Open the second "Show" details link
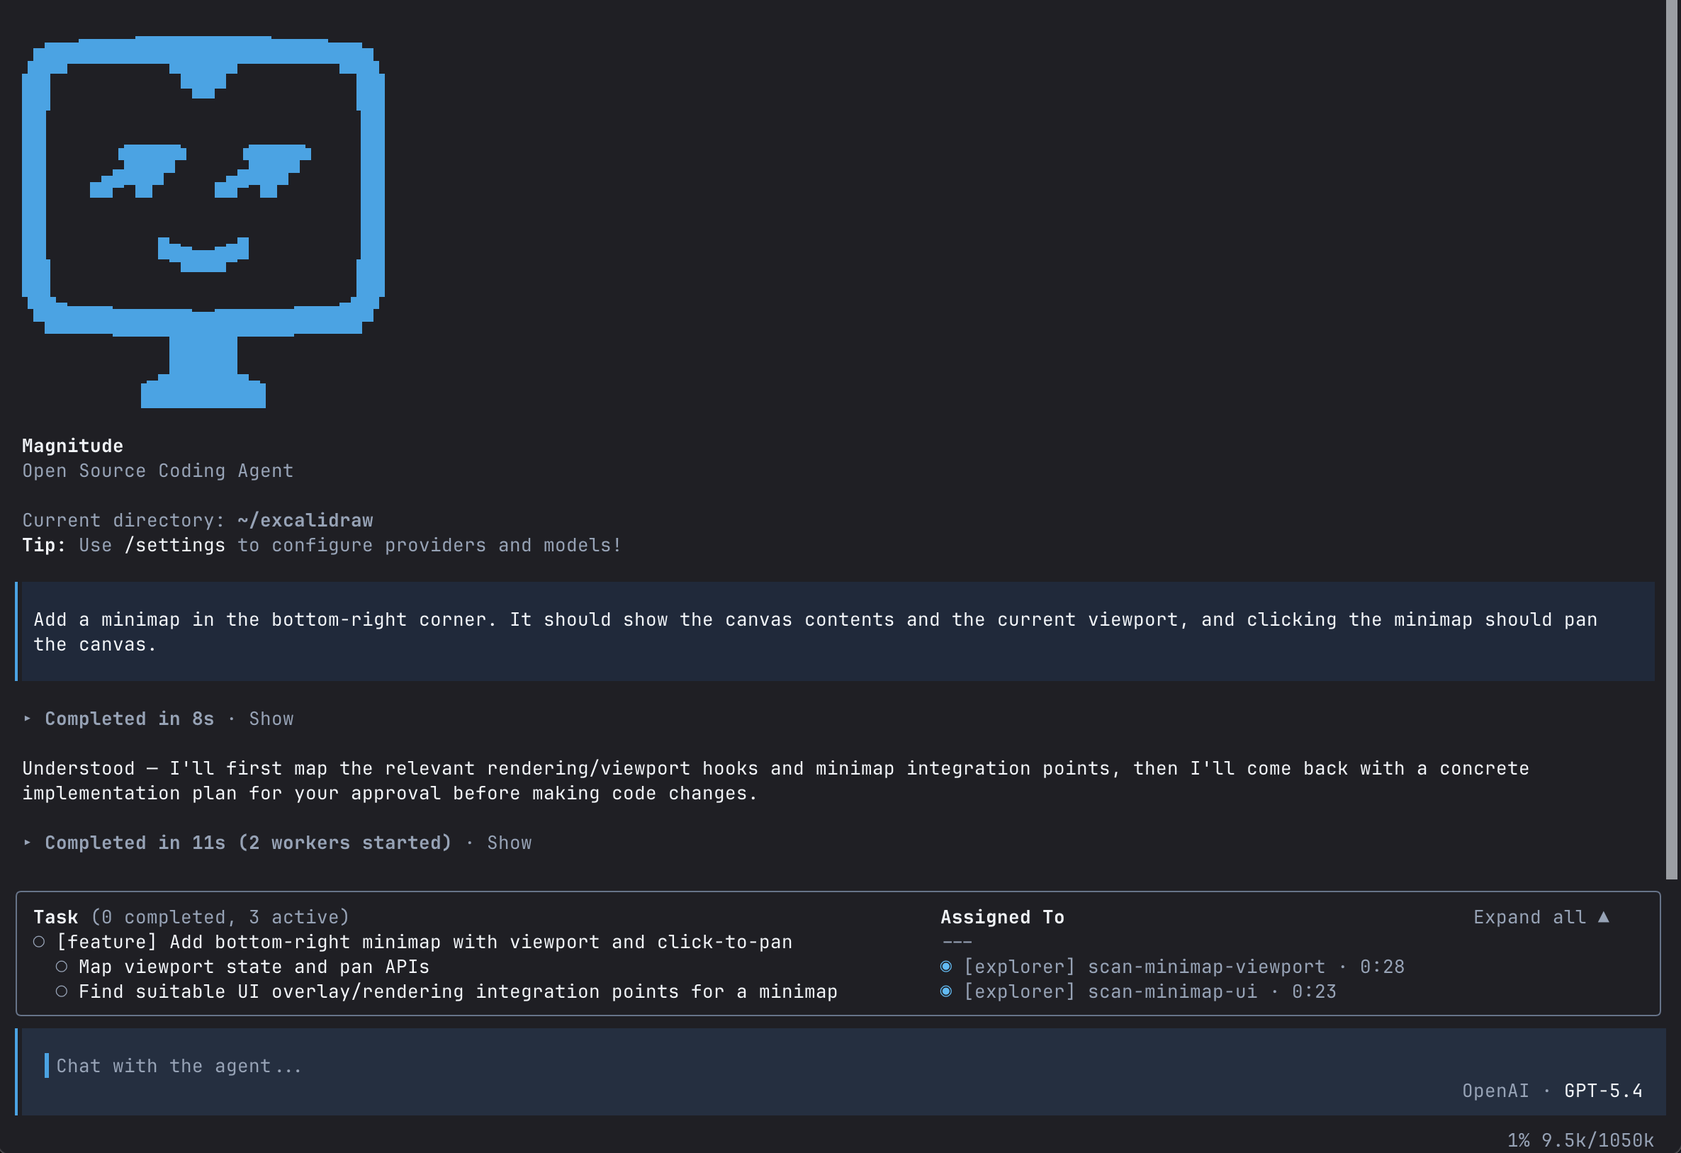Screen dimensions: 1681x1153 pyautogui.click(x=510, y=843)
